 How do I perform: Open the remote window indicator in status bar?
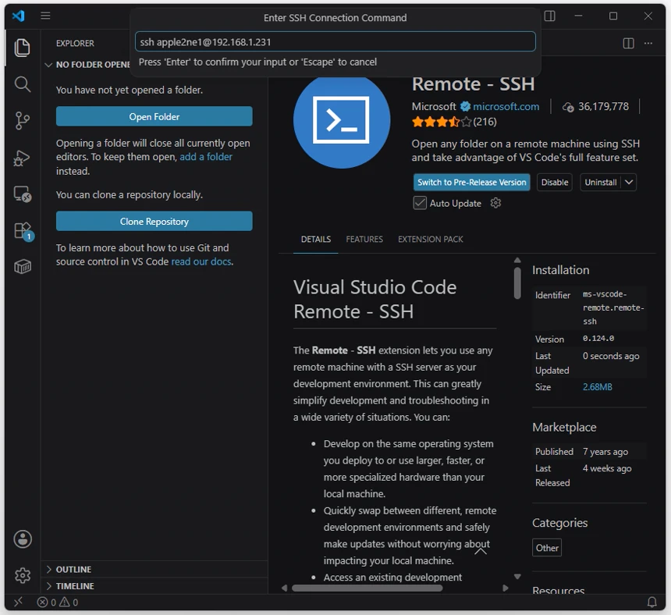[x=18, y=603]
